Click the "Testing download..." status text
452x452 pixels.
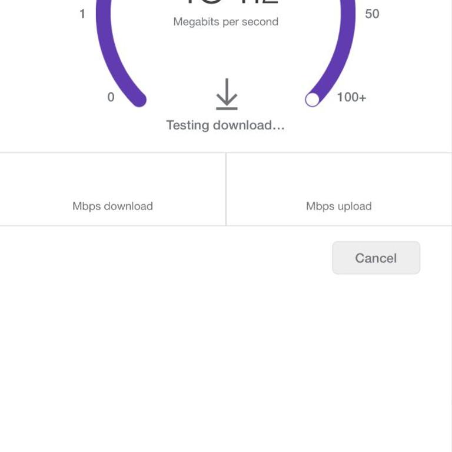[x=225, y=125]
